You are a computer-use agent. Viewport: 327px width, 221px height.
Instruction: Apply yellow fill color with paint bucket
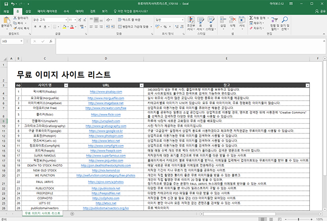[x=65, y=27]
